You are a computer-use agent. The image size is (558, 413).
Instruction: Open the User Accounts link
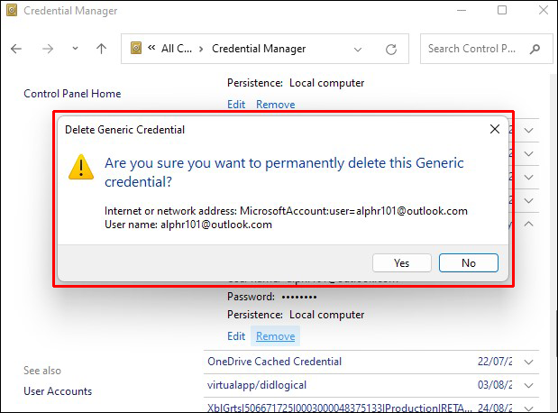pos(58,391)
